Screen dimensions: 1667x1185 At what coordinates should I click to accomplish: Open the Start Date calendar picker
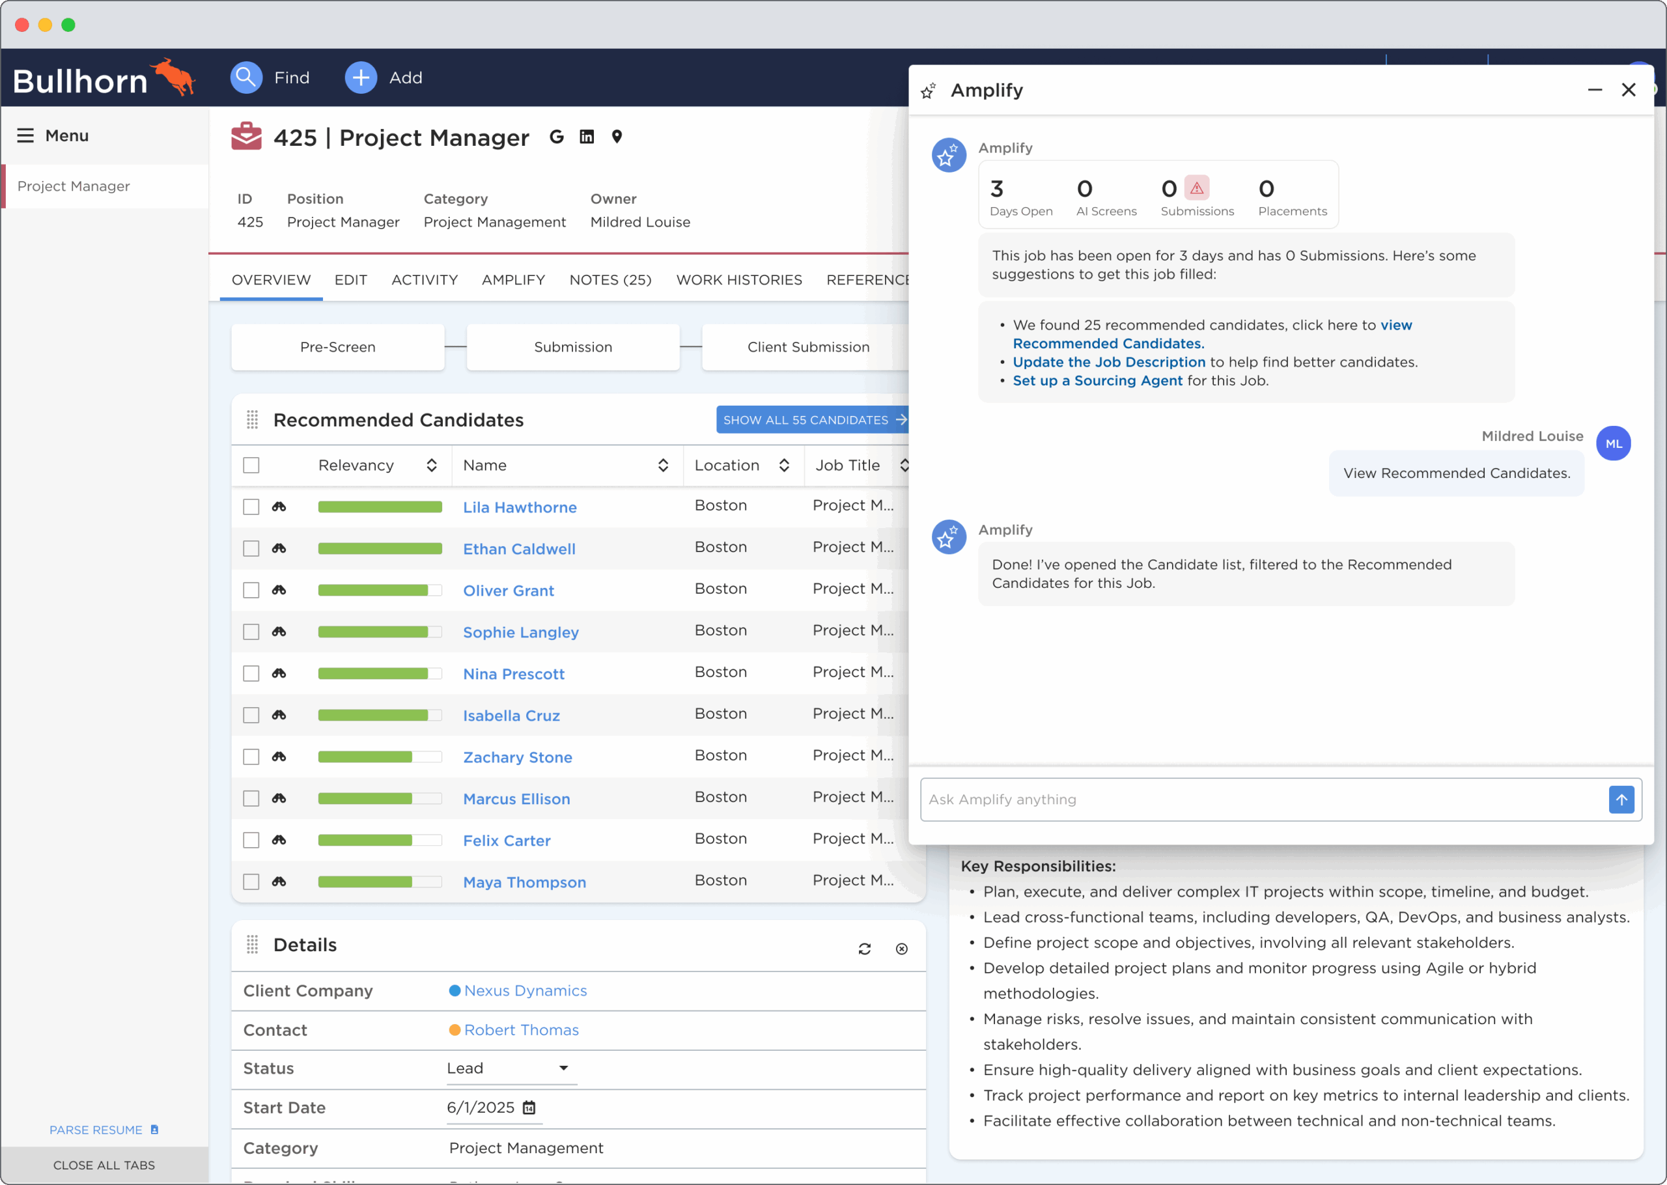point(529,1108)
